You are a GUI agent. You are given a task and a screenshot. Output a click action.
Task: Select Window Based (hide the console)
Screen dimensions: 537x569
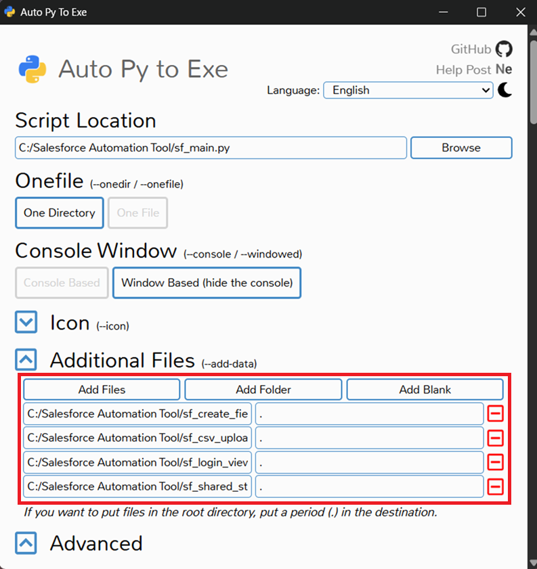pos(207,283)
